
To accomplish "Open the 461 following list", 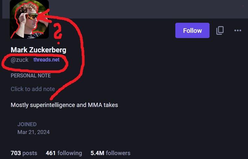I will pos(64,153).
